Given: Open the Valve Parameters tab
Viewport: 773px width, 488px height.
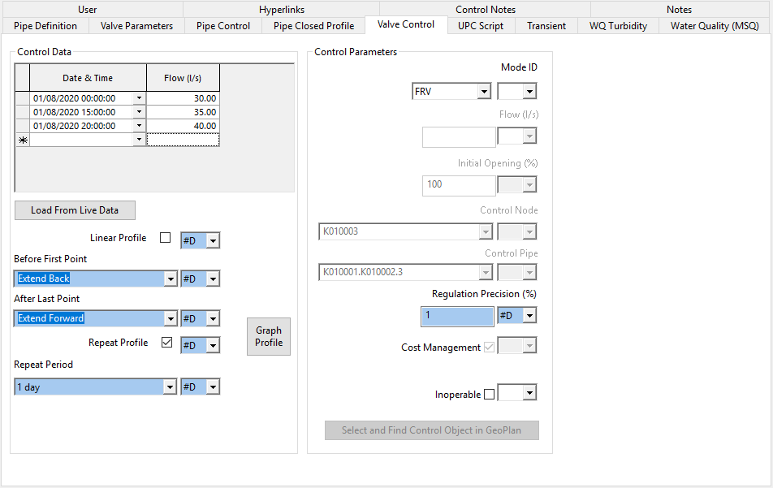Looking at the screenshot, I should 136,25.
